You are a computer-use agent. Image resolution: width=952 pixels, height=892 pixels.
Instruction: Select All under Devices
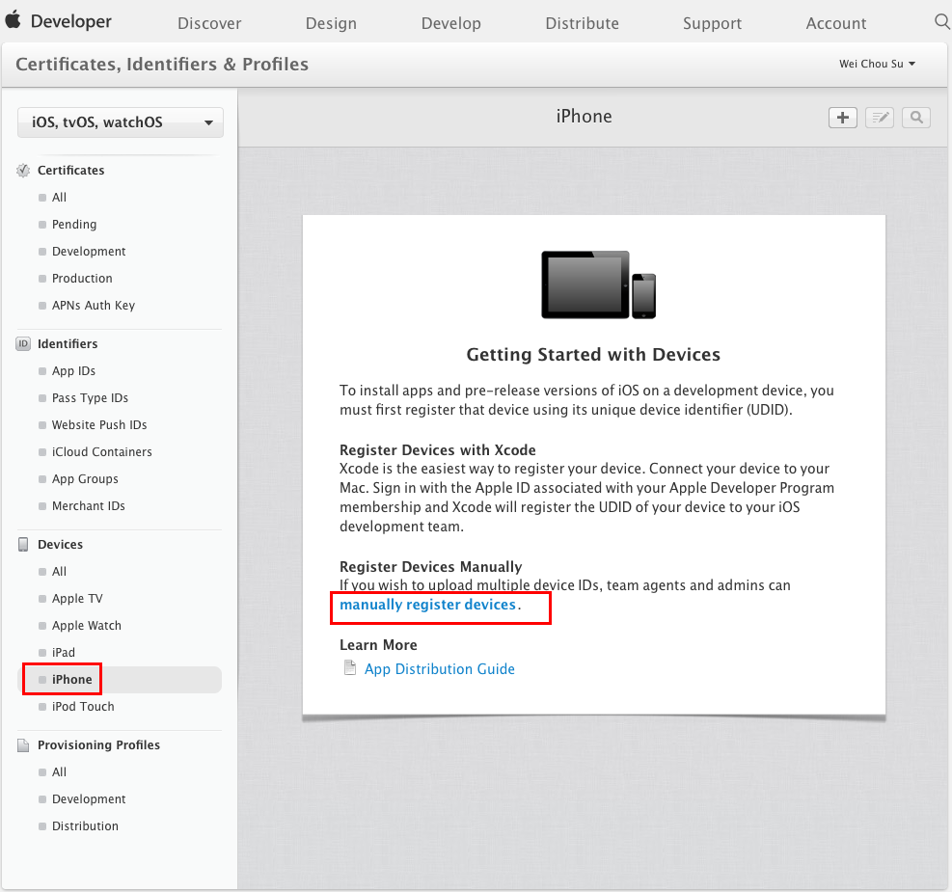click(60, 572)
